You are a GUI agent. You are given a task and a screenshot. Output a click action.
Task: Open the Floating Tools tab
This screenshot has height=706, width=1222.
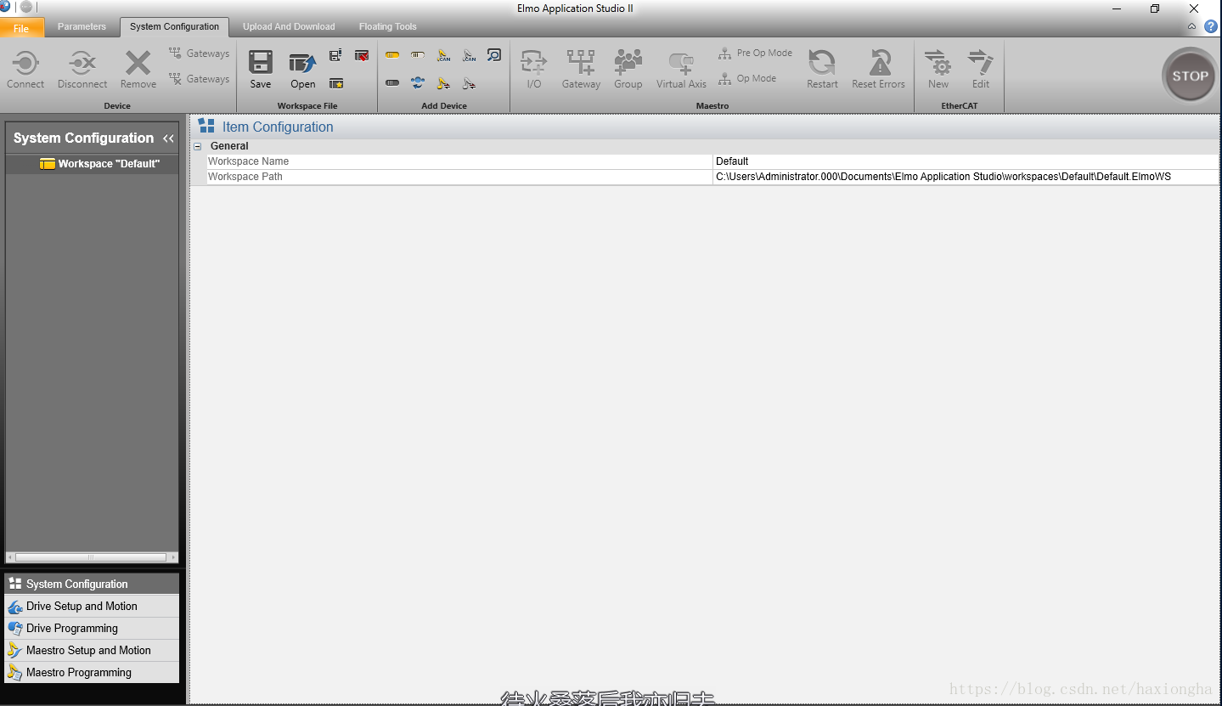(387, 26)
